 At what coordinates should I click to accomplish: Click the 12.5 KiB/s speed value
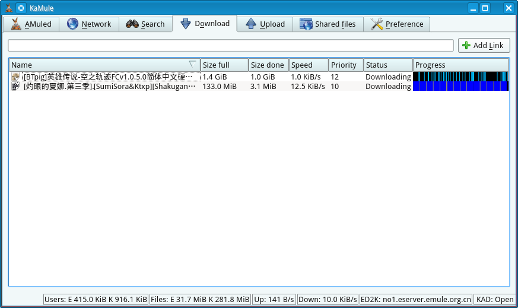(308, 87)
